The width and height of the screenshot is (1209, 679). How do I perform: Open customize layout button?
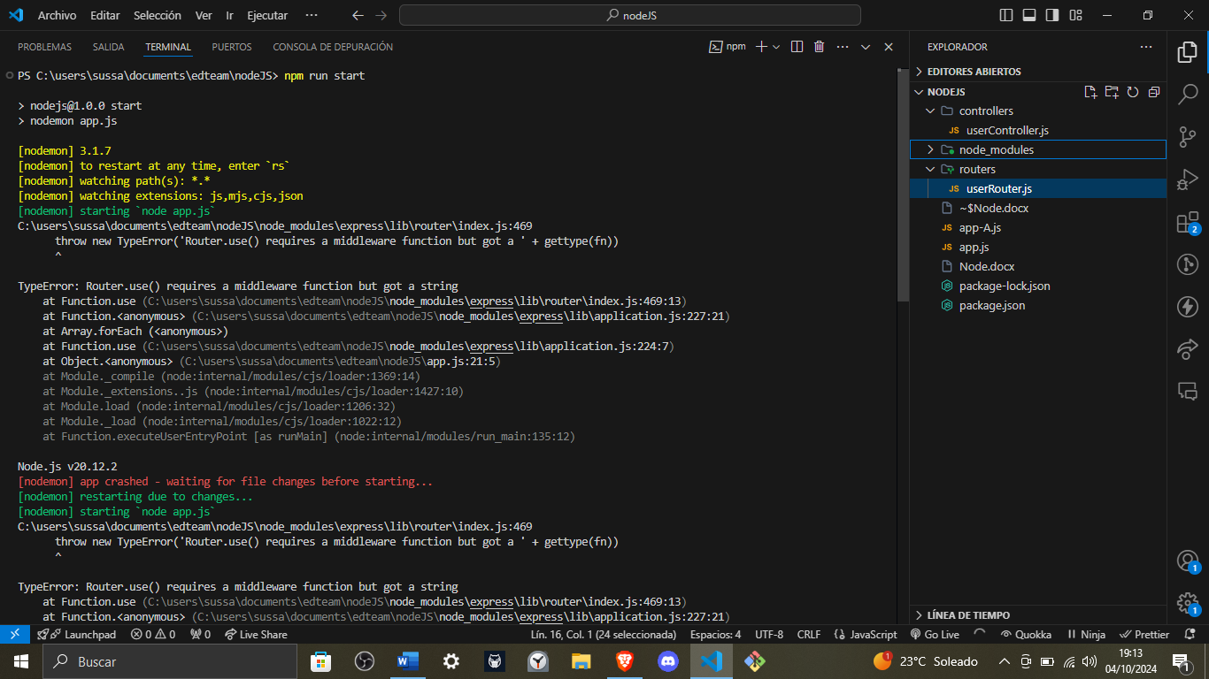1075,15
